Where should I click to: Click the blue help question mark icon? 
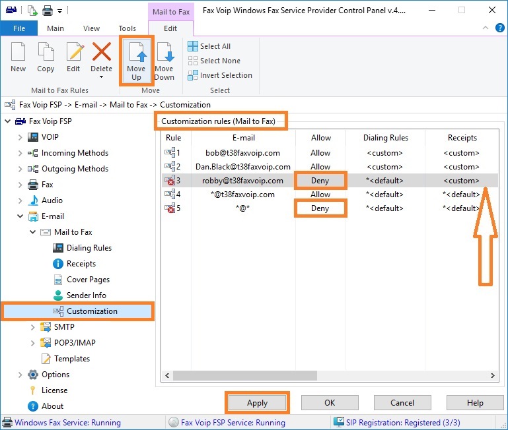500,28
